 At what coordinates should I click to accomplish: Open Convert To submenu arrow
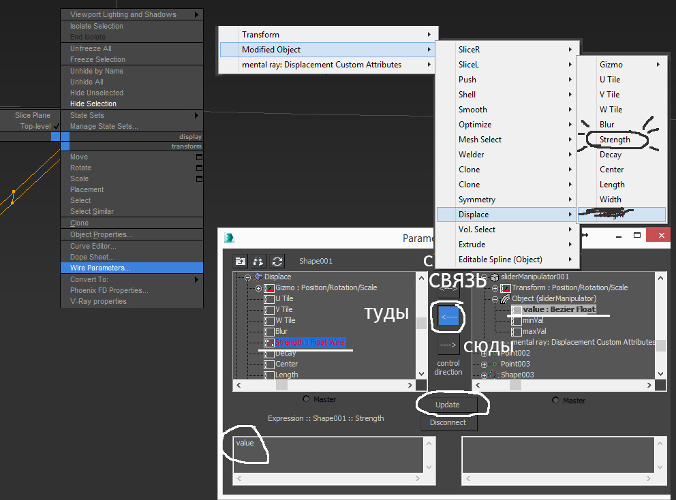click(x=196, y=279)
